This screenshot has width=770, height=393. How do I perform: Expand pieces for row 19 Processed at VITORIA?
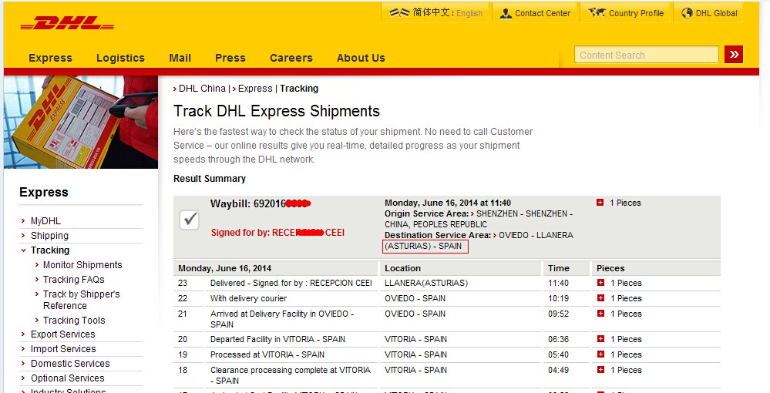point(600,354)
